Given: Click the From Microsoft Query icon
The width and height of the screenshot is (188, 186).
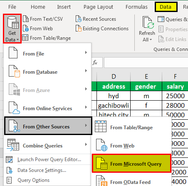Looking at the screenshot, I should tap(102, 163).
